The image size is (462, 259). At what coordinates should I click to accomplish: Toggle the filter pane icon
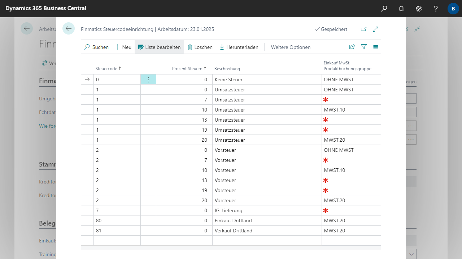click(x=364, y=47)
